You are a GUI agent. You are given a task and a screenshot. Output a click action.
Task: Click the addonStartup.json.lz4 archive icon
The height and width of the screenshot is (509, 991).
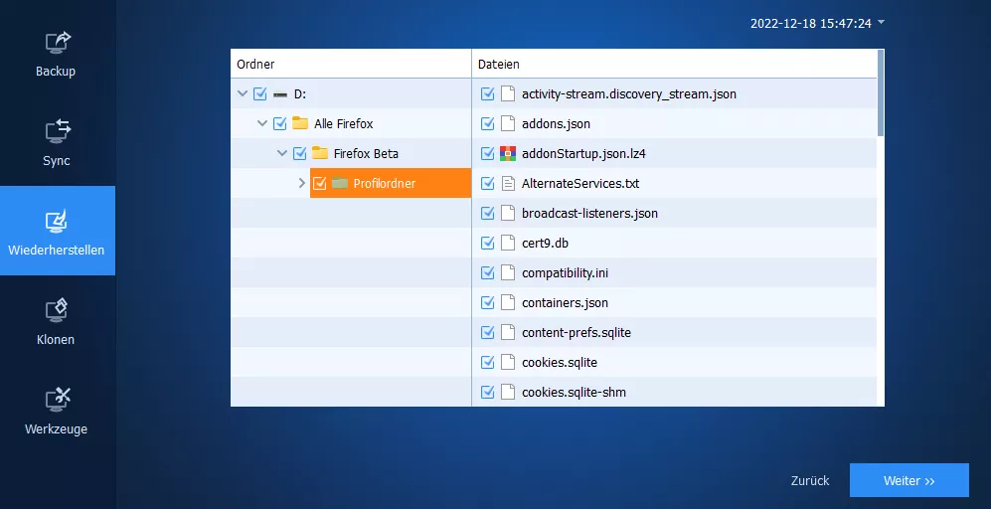508,154
